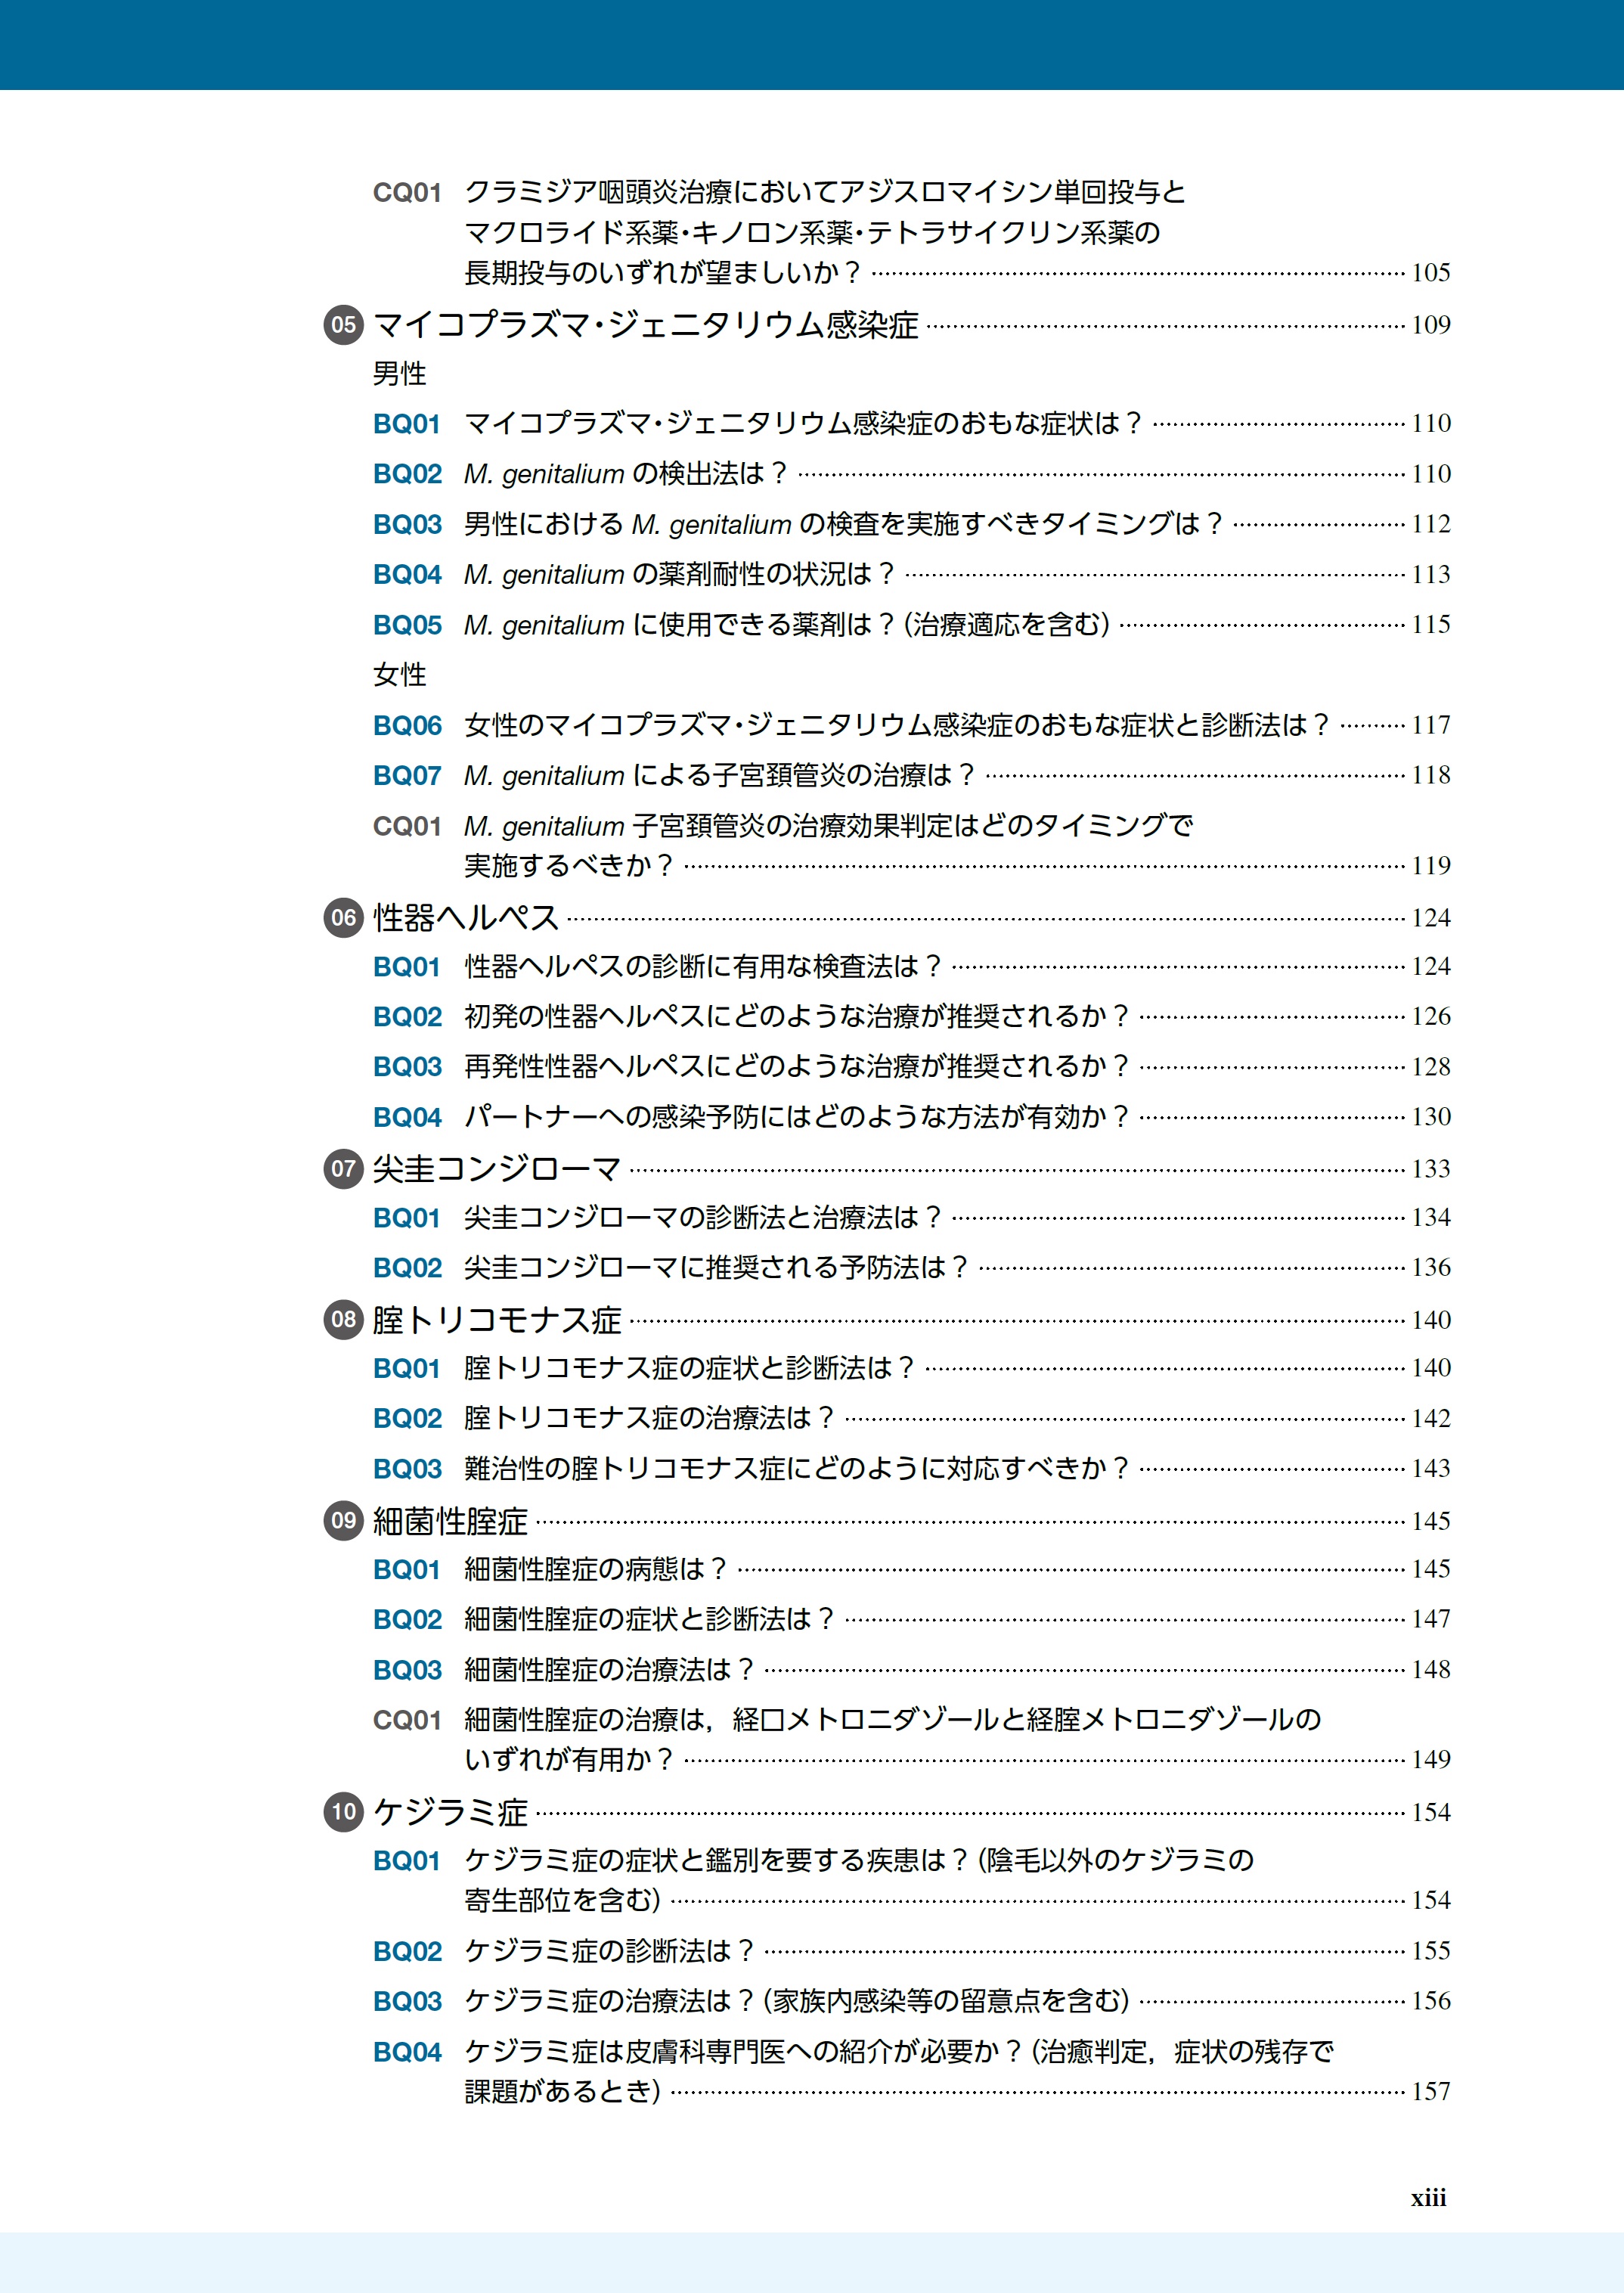Image resolution: width=1624 pixels, height=2293 pixels.
Task: Click entry '尖圭コンジローマに推奨される予防法は?'
Action: click(x=715, y=1268)
